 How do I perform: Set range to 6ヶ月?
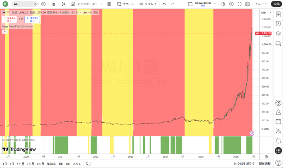point(40,164)
